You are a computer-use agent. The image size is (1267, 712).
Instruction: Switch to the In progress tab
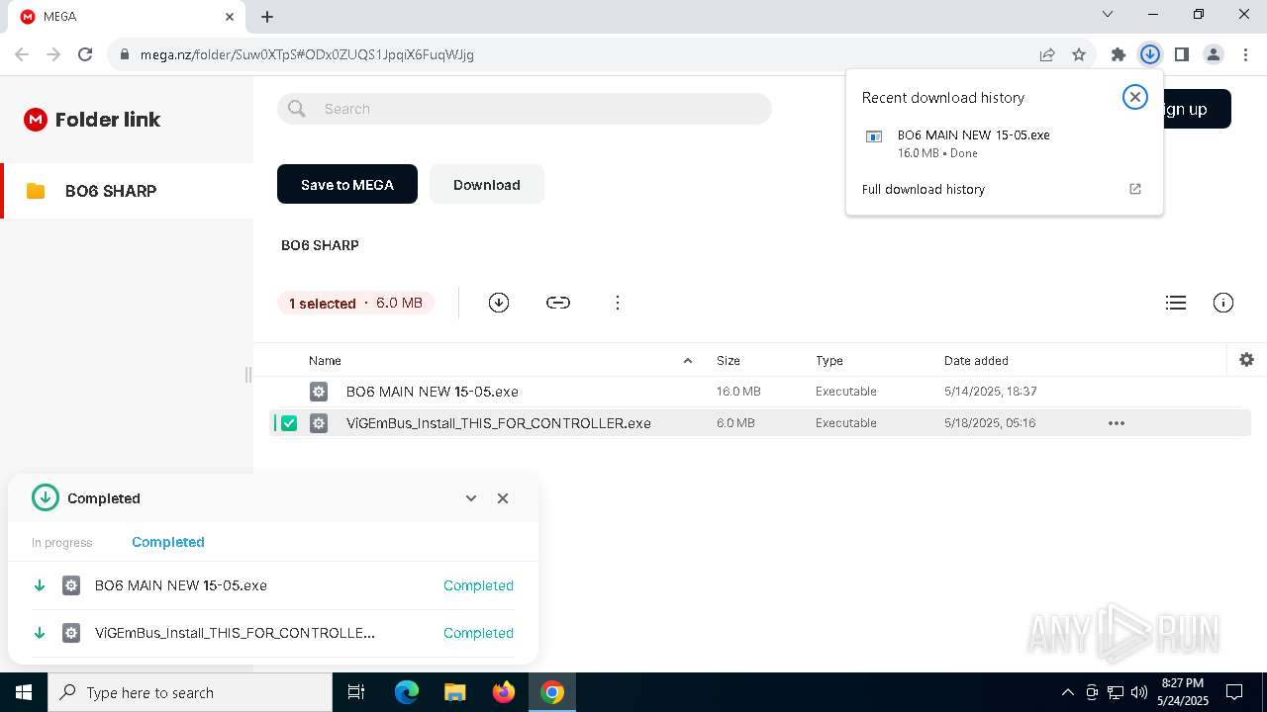[61, 543]
